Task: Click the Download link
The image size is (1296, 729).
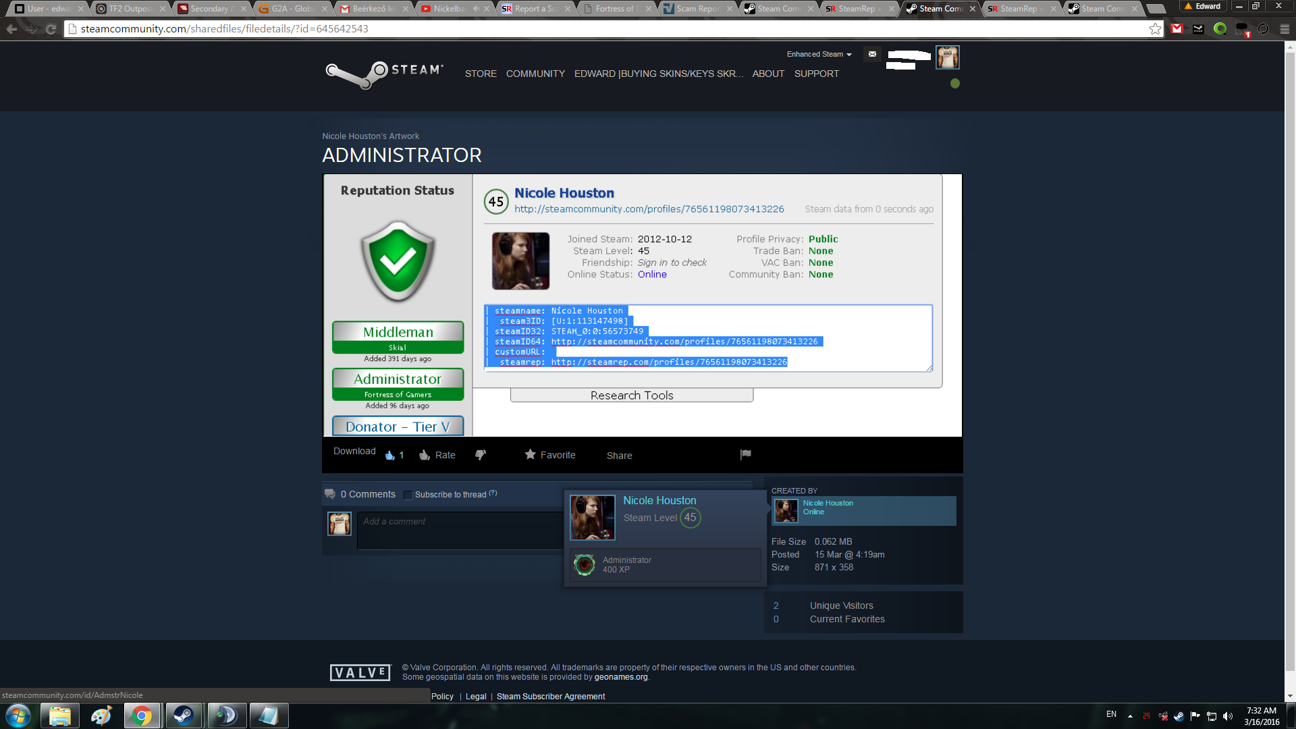Action: (354, 451)
